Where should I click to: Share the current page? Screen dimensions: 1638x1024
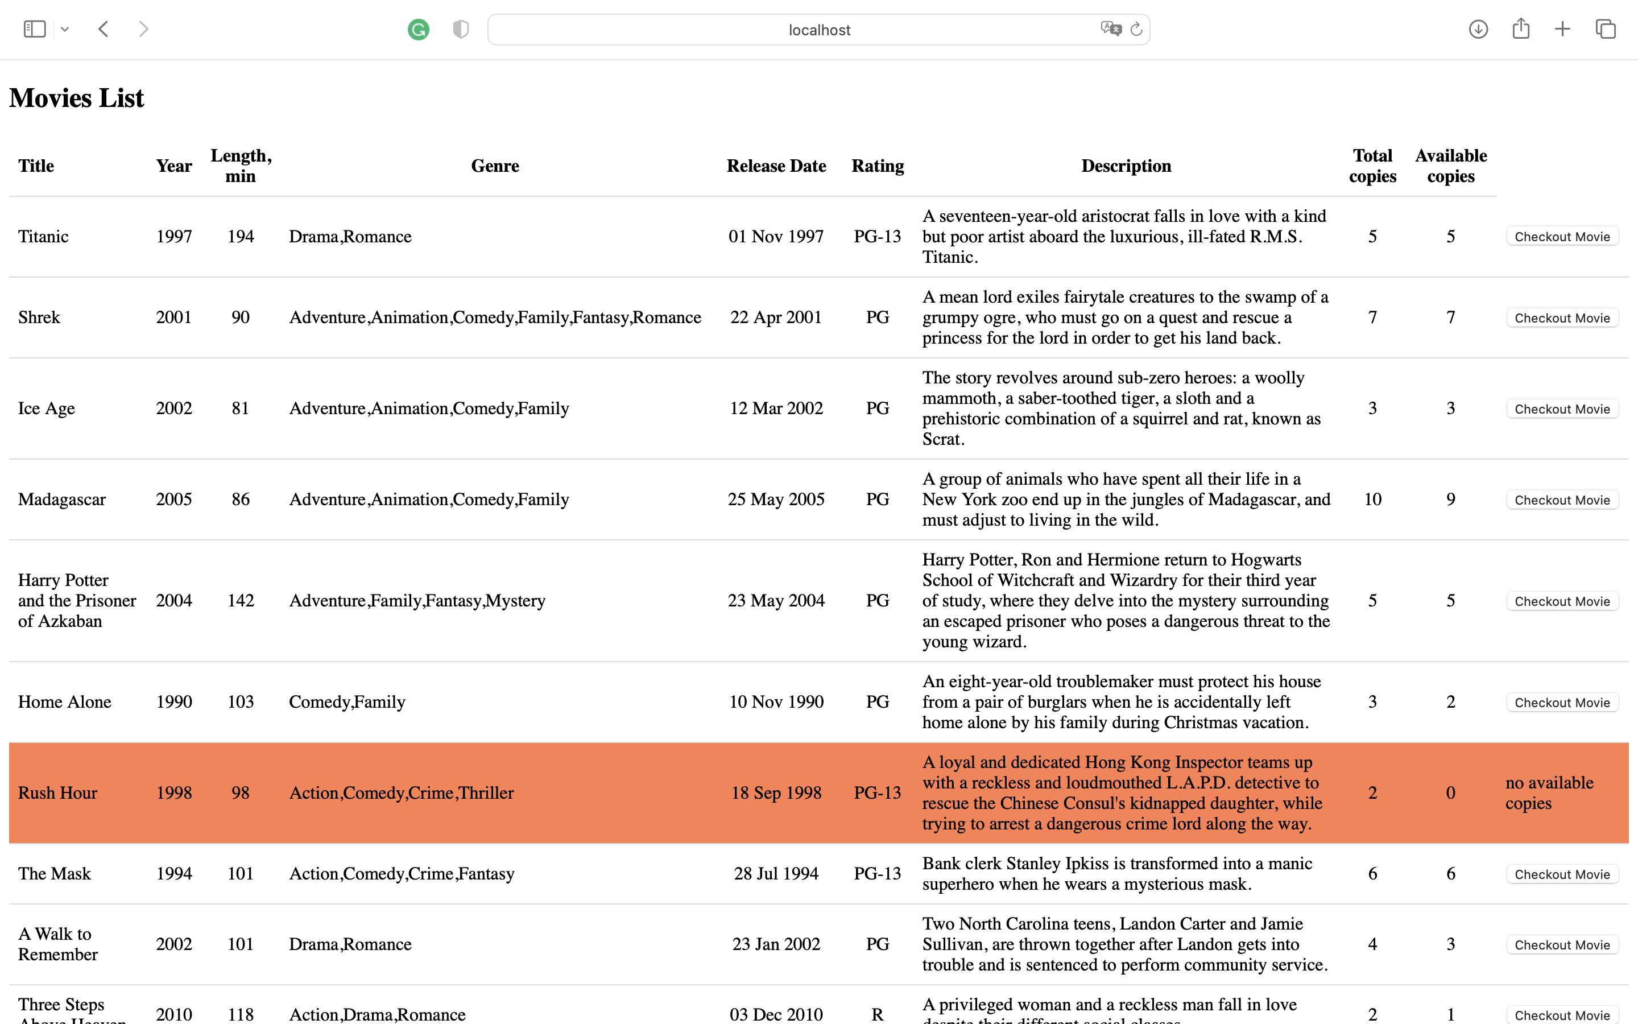[1521, 29]
